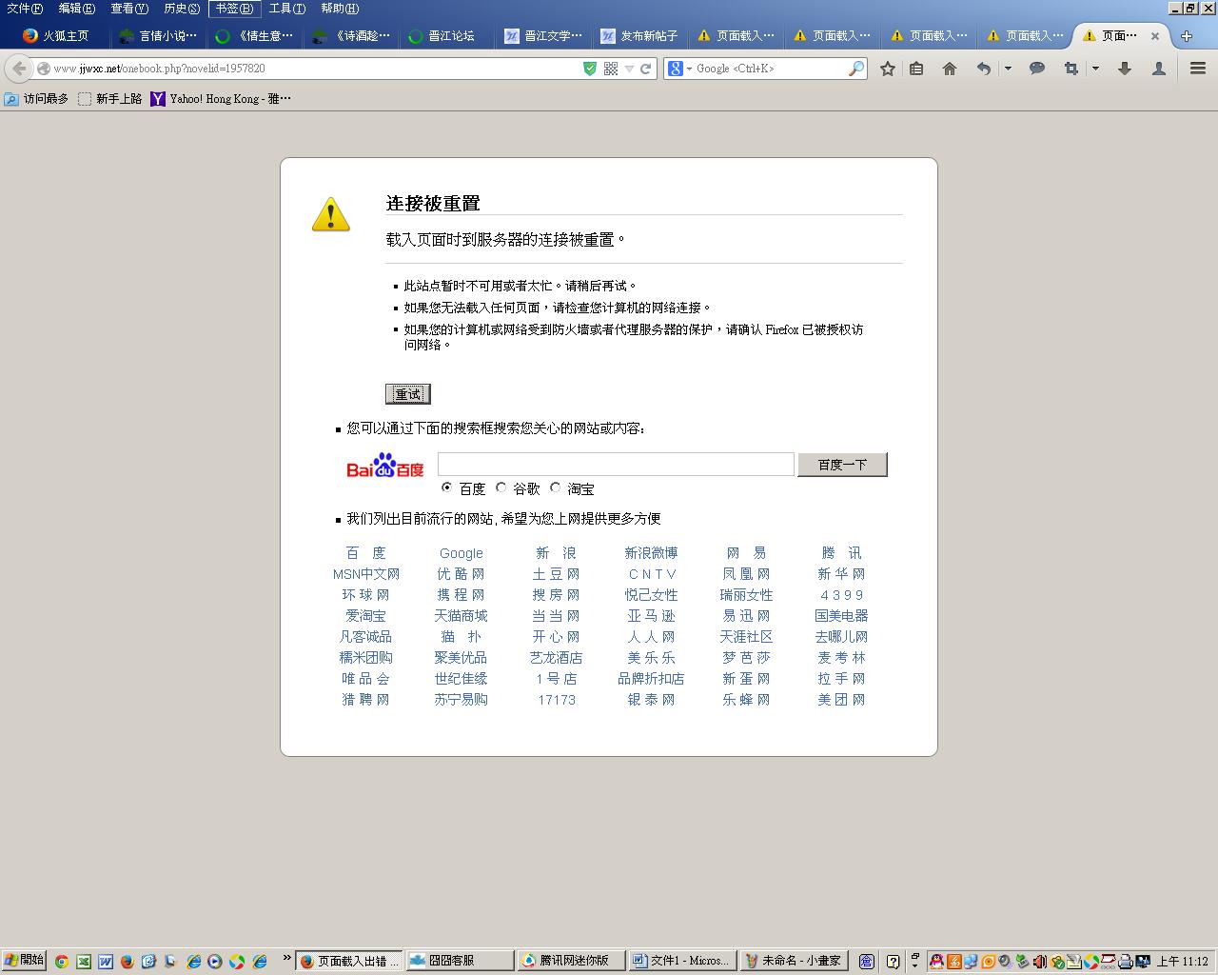Screen dimensions: 1218x975
Task: Click the Firefox icon in quick launch
Action: click(127, 962)
